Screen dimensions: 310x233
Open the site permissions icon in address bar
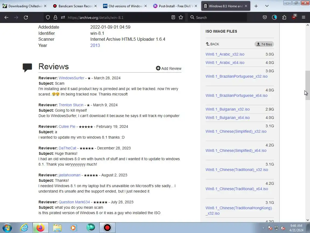tap(63, 18)
